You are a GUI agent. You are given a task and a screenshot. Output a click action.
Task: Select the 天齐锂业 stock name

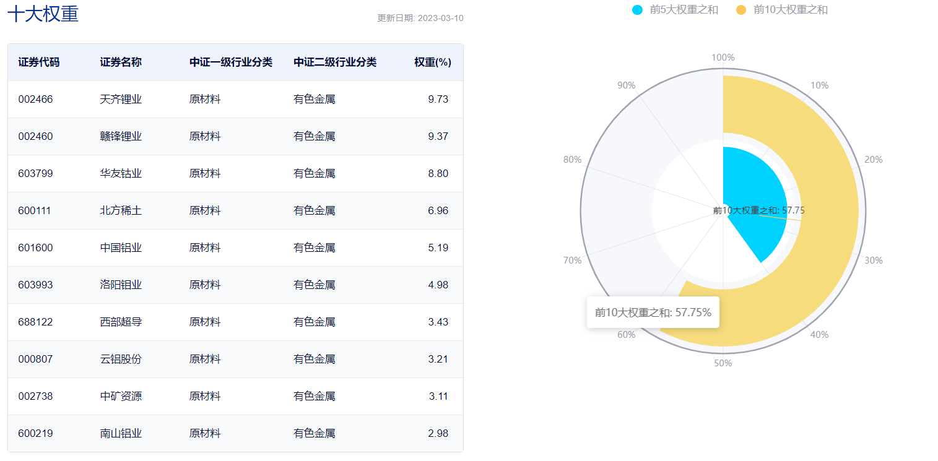tap(121, 100)
